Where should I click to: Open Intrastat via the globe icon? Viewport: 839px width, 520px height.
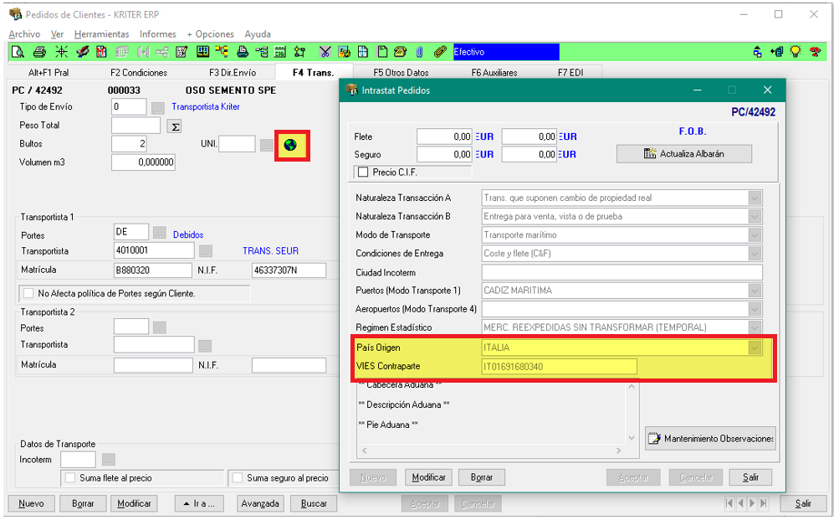pyautogui.click(x=290, y=145)
